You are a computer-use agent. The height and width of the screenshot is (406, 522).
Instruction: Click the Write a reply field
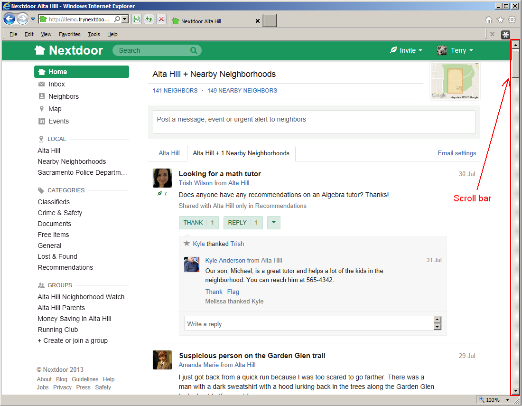[x=308, y=324]
